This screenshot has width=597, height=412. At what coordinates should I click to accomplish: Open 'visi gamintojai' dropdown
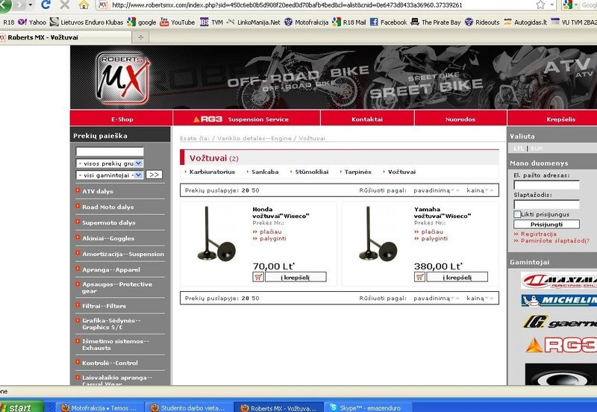click(x=110, y=175)
